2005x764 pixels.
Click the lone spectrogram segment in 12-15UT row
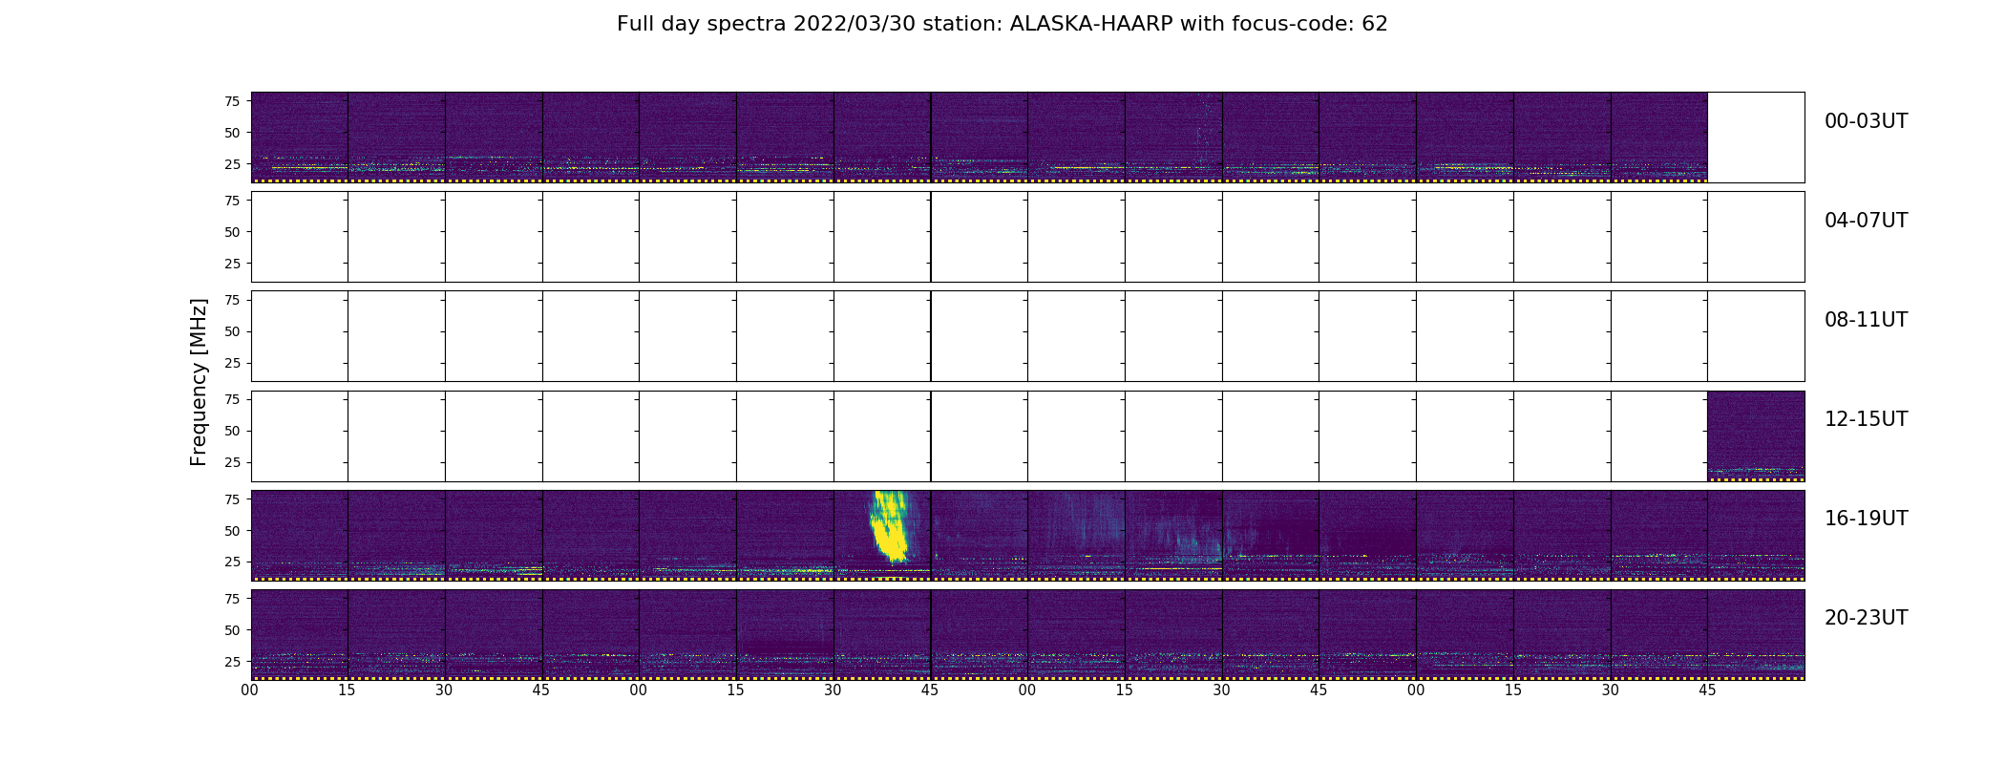(x=1756, y=435)
